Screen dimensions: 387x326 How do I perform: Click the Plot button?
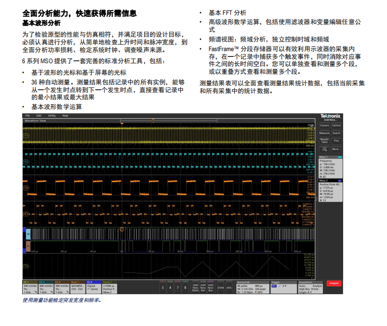pyautogui.click(x=336, y=141)
